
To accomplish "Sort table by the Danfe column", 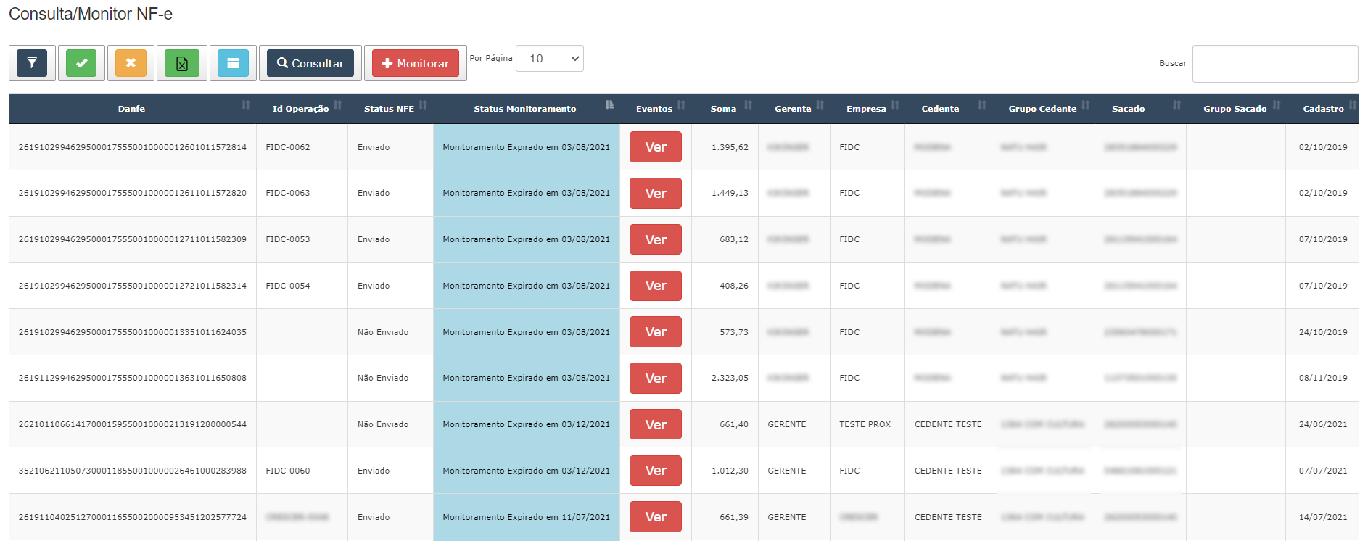I will tap(132, 109).
